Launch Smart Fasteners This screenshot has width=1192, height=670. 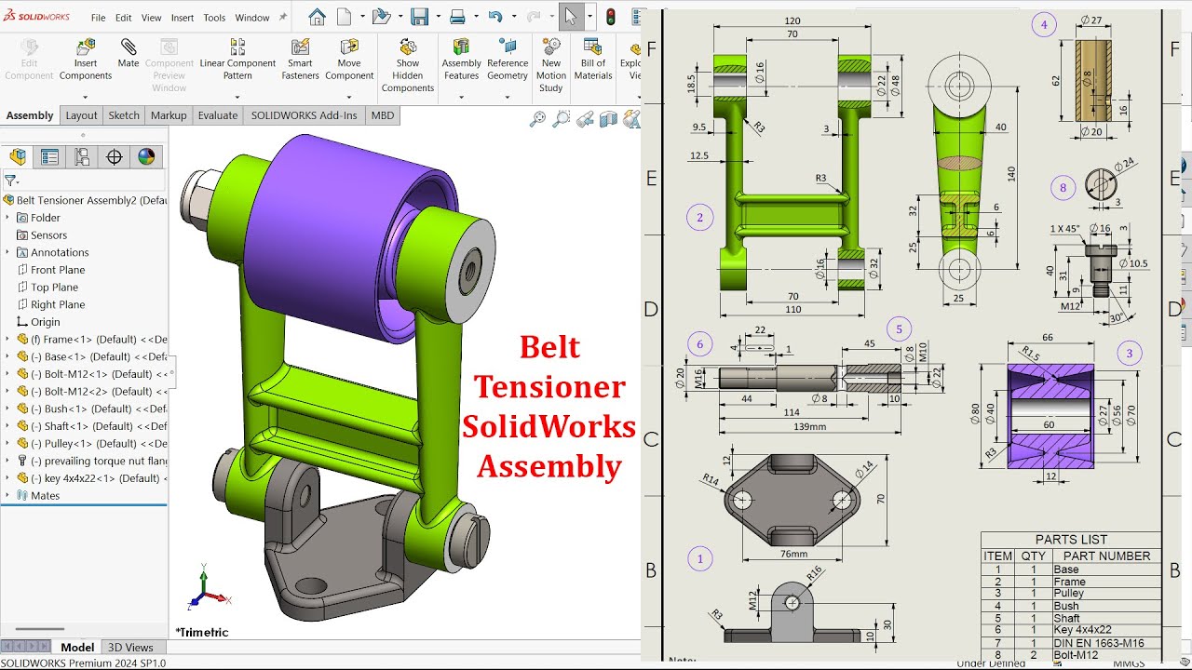click(x=301, y=59)
